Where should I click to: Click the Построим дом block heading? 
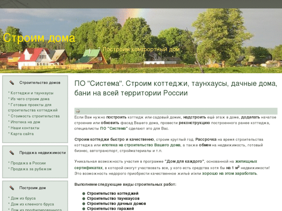pyautogui.click(x=33, y=188)
